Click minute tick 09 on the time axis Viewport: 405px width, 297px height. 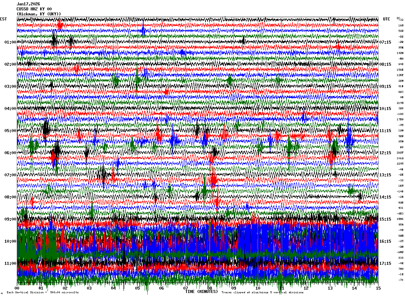tap(234, 288)
